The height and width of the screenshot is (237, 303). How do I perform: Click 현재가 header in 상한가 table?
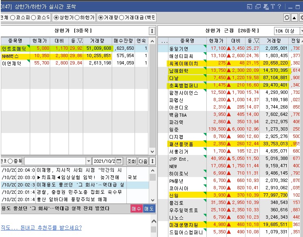pyautogui.click(x=40, y=41)
